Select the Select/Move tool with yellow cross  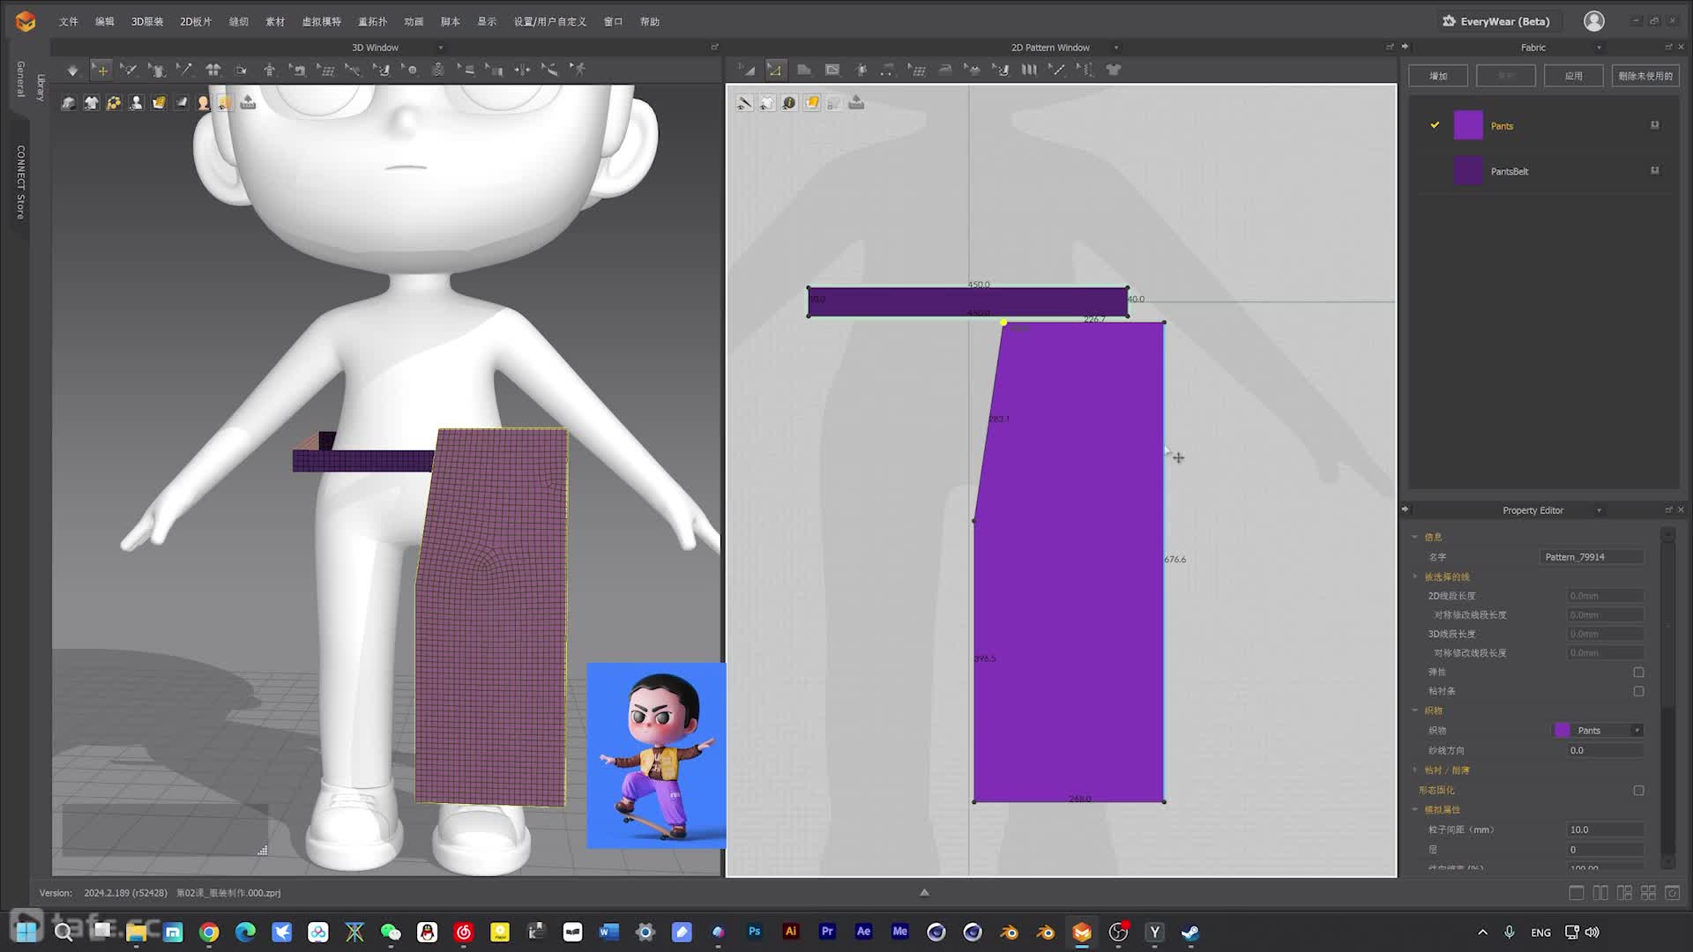101,70
